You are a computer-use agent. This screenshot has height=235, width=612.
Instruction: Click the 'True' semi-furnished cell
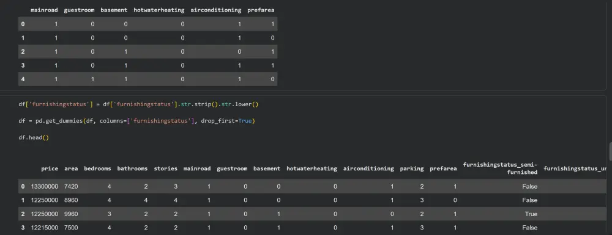(531, 214)
